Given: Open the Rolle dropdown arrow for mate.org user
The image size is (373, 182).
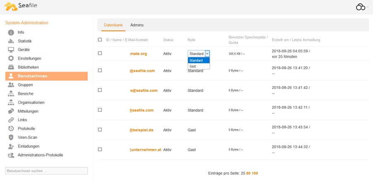Looking at the screenshot, I should click(207, 54).
